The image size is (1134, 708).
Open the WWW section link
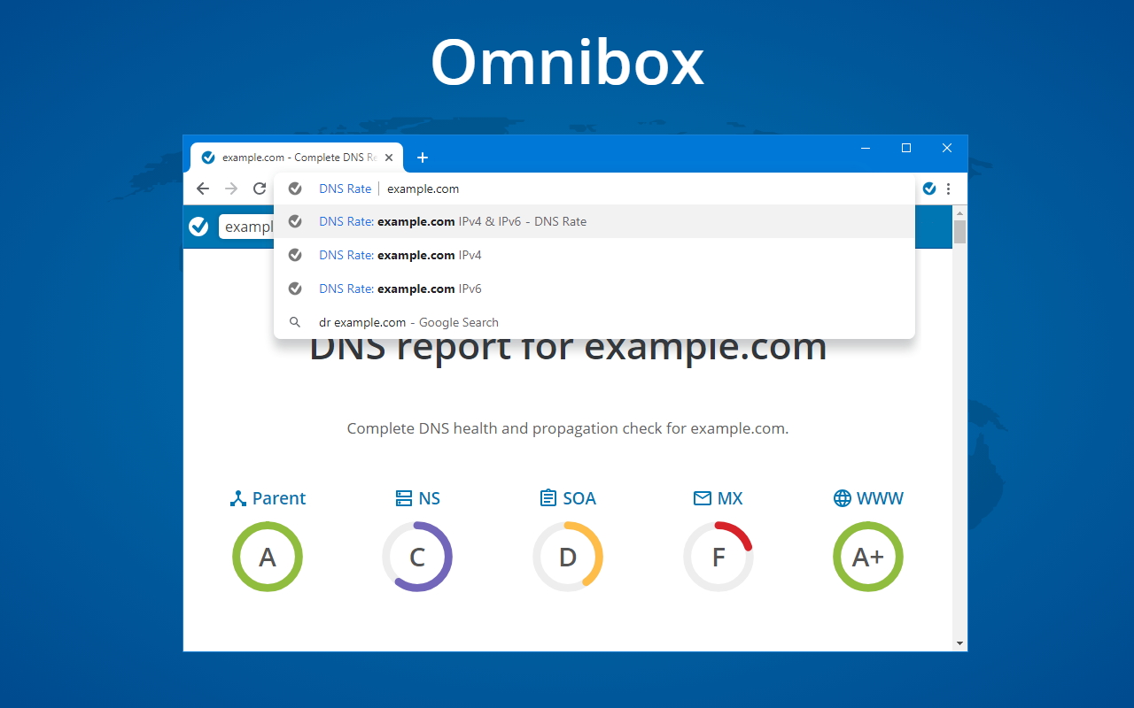click(x=868, y=498)
